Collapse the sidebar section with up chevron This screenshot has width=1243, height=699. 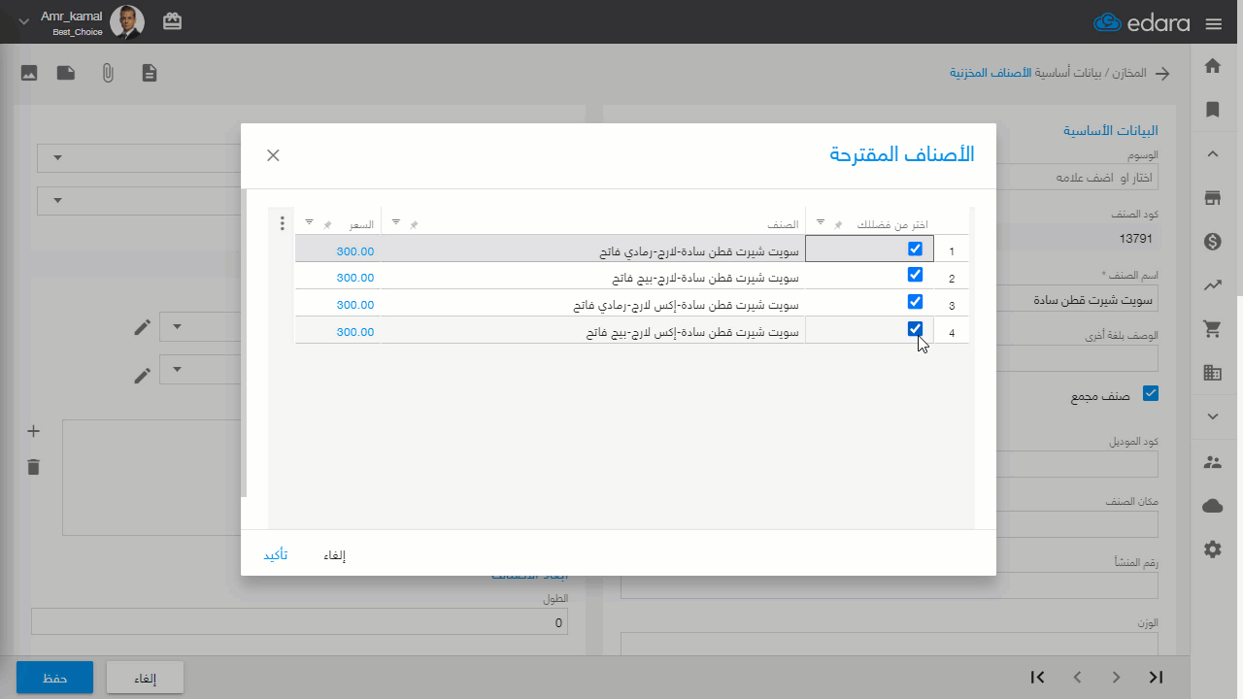[x=1212, y=153]
